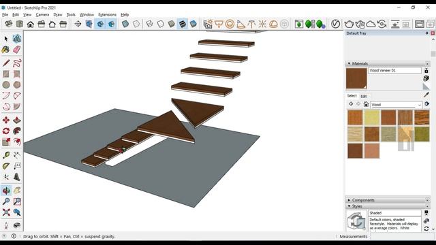Select the Eraser tool
Image resolution: width=436 pixels, height=245 pixels.
(x=17, y=50)
